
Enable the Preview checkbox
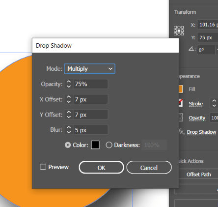pyautogui.click(x=43, y=167)
